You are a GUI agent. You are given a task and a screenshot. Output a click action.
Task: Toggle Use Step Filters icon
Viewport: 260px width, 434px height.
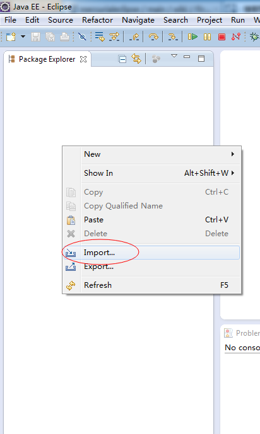tap(114, 37)
